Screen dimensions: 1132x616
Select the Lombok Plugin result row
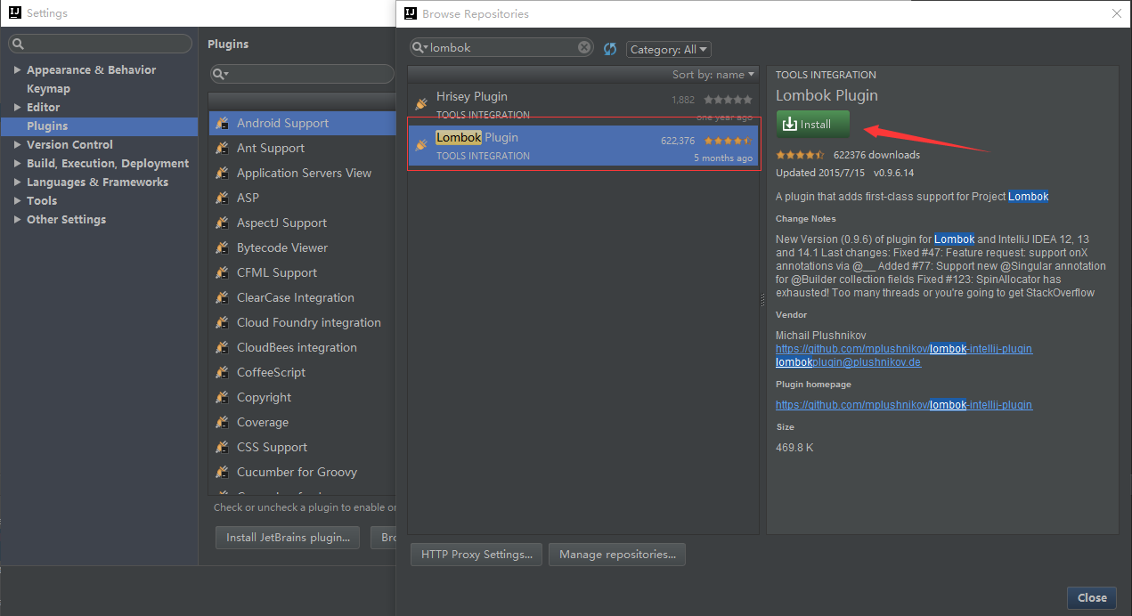(x=583, y=145)
